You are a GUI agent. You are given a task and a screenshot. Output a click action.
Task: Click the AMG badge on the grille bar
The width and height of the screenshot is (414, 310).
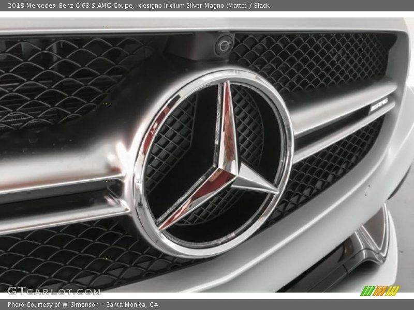(x=379, y=104)
